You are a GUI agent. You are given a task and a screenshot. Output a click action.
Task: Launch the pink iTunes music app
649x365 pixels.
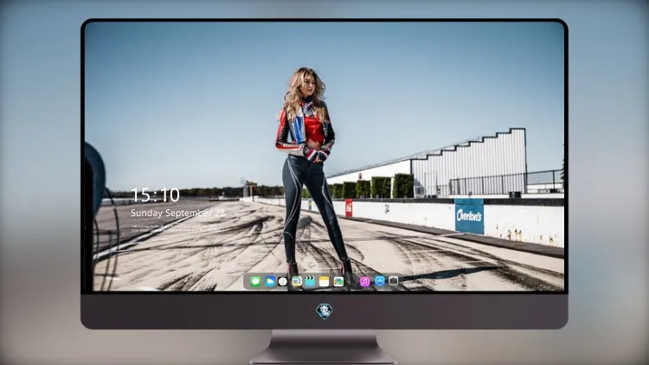coord(364,282)
